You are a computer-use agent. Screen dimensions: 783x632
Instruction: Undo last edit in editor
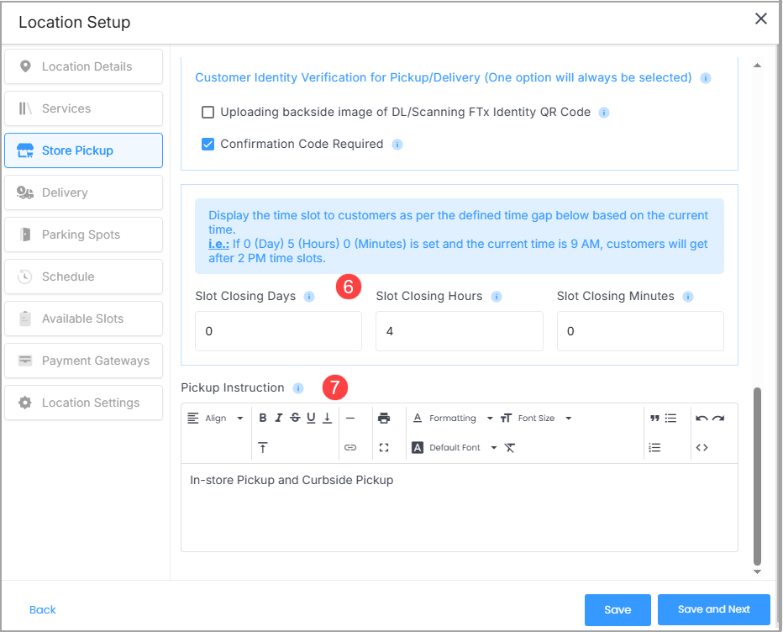point(702,419)
